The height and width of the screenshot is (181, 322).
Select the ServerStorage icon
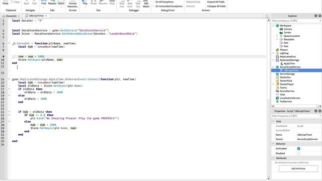click(x=277, y=74)
